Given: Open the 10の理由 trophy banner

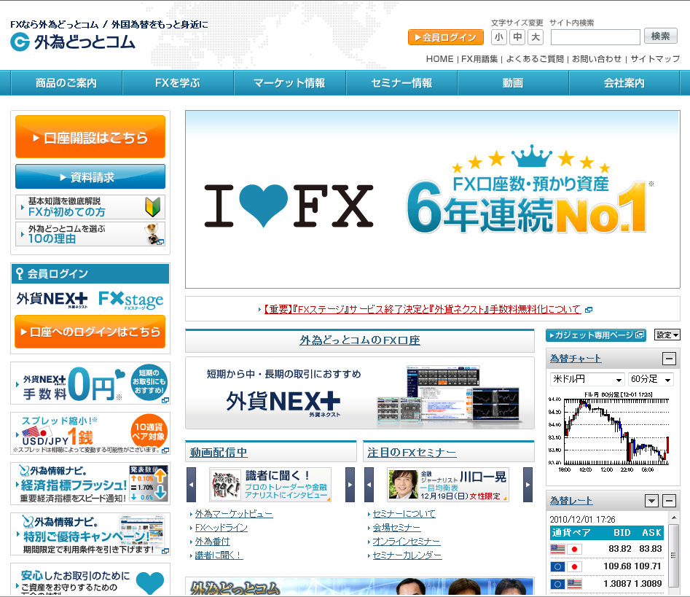Looking at the screenshot, I should [x=90, y=234].
